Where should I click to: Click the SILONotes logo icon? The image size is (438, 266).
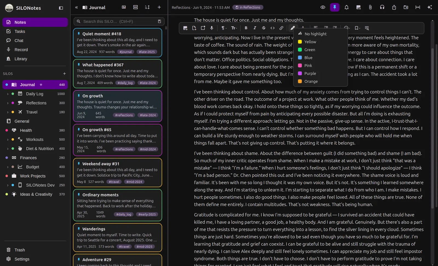(x=9, y=8)
